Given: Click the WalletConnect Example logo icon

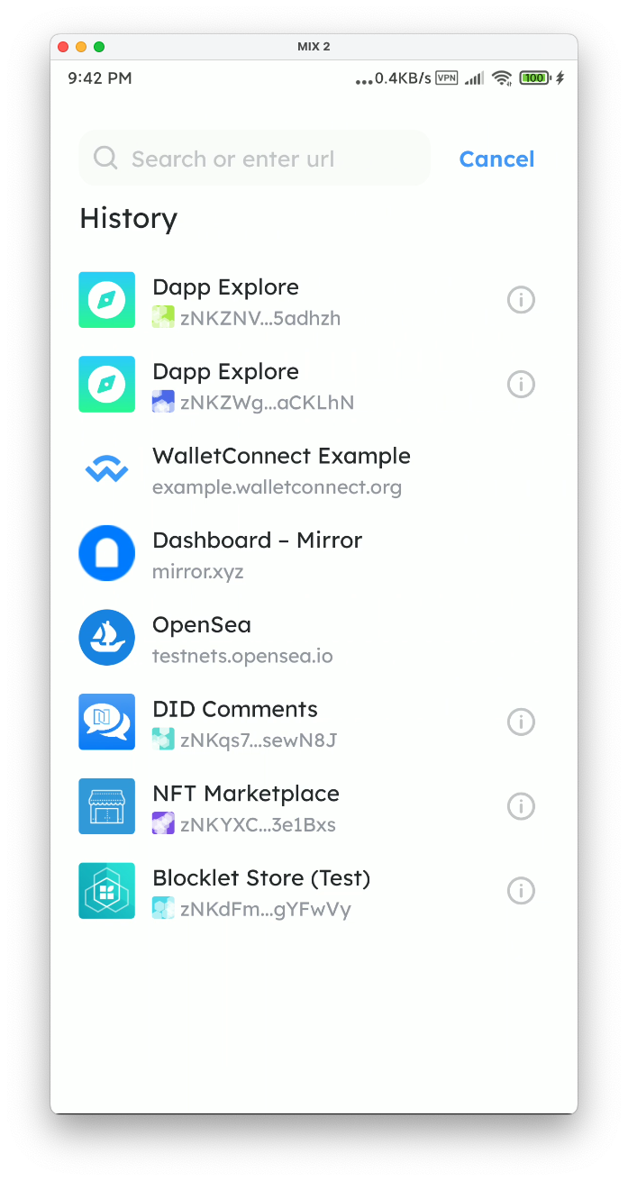Looking at the screenshot, I should tap(106, 469).
